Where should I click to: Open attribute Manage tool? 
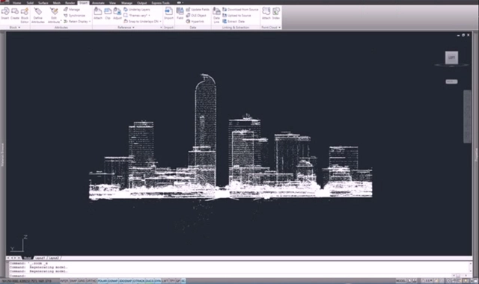tap(72, 10)
